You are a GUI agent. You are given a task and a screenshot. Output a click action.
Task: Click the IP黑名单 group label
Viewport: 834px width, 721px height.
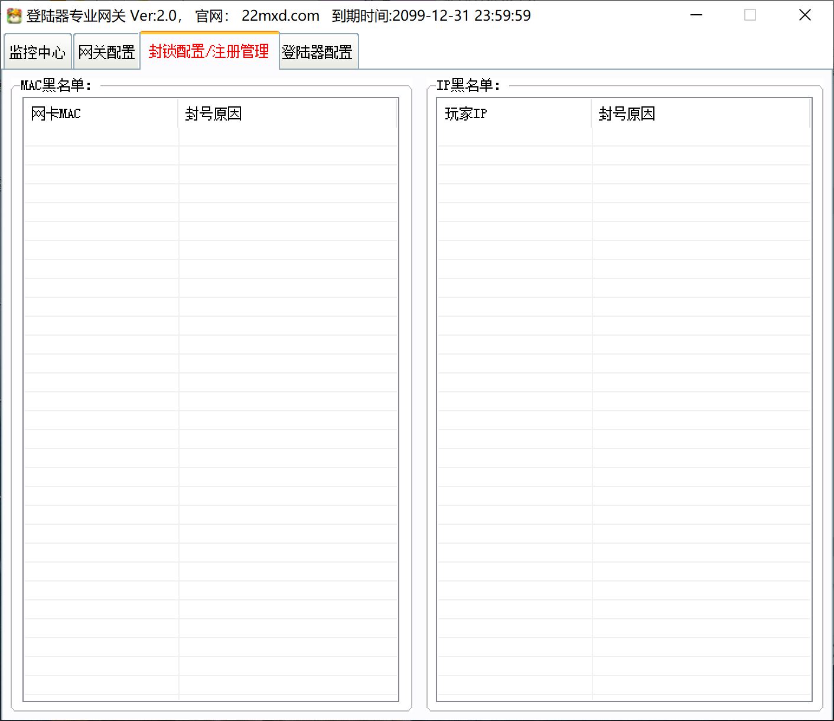pyautogui.click(x=468, y=86)
